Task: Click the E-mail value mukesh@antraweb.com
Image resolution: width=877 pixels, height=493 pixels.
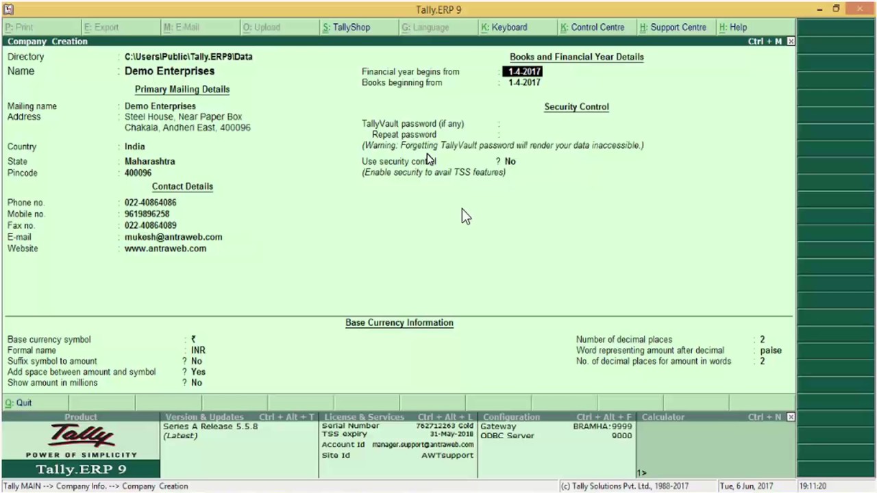Action: [x=173, y=237]
